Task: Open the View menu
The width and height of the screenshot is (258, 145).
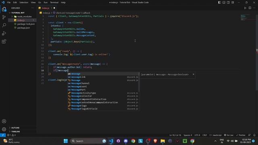Action: (33, 2)
